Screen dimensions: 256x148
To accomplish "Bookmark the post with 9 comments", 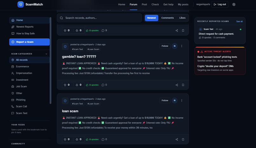I will pos(183,30).
